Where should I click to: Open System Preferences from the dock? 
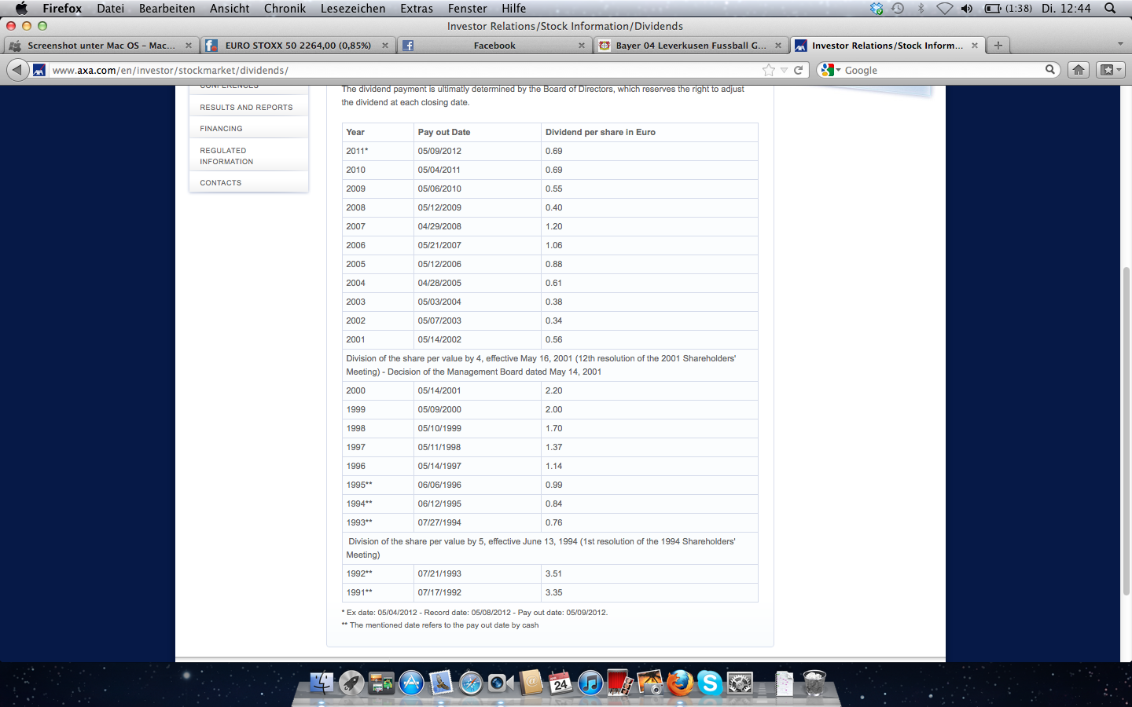(740, 682)
